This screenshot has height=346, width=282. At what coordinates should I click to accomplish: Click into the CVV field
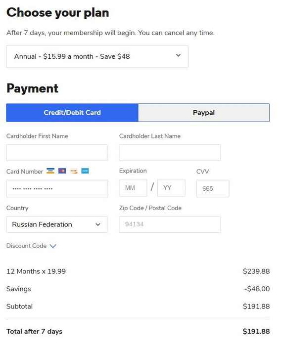click(x=213, y=188)
